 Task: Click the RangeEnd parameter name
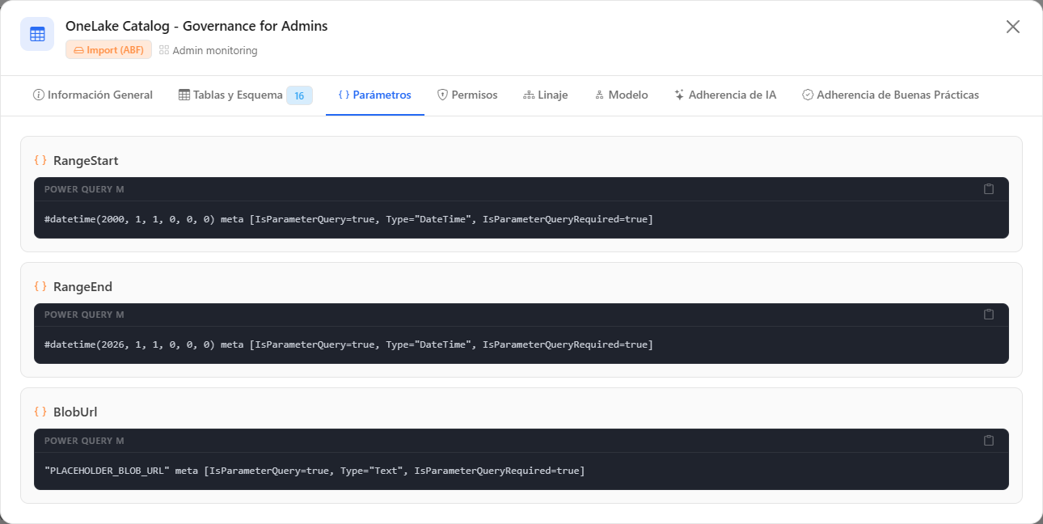click(x=82, y=286)
